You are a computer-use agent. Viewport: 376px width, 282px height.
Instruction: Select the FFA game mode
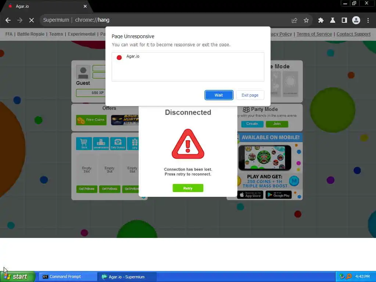[x=9, y=34]
